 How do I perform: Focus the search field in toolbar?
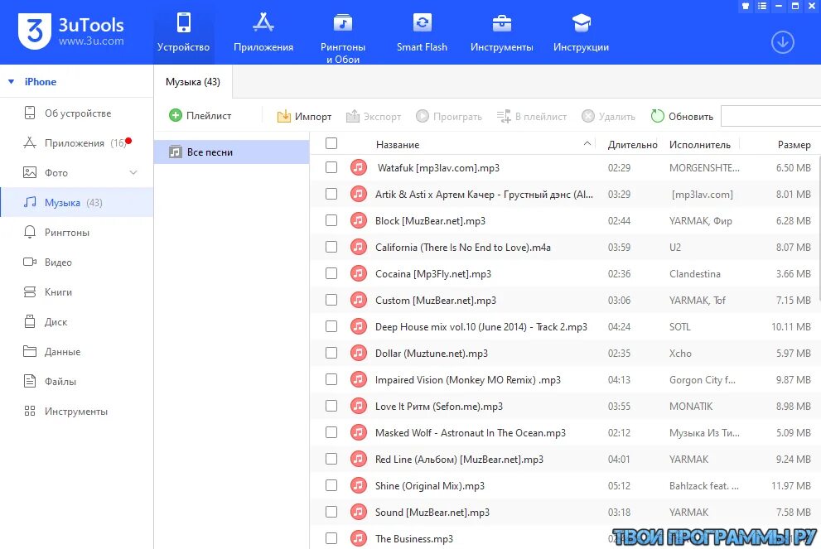click(770, 116)
